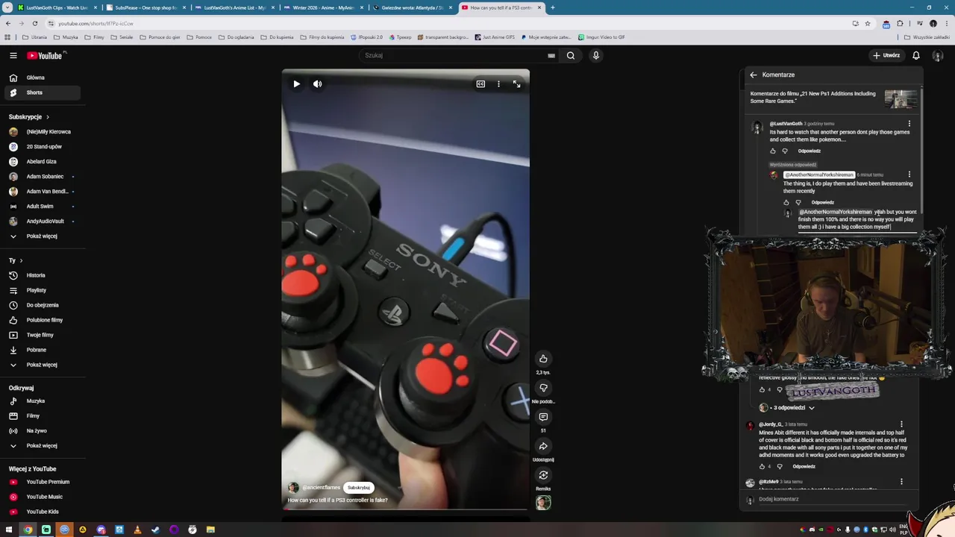Screen dimensions: 955x537
Task: Share the Shorts video
Action: point(543,446)
